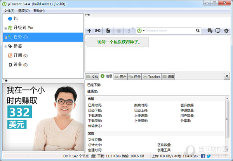Switch to the 用户 tab
This screenshot has width=233, height=161.
pyautogui.click(x=120, y=76)
